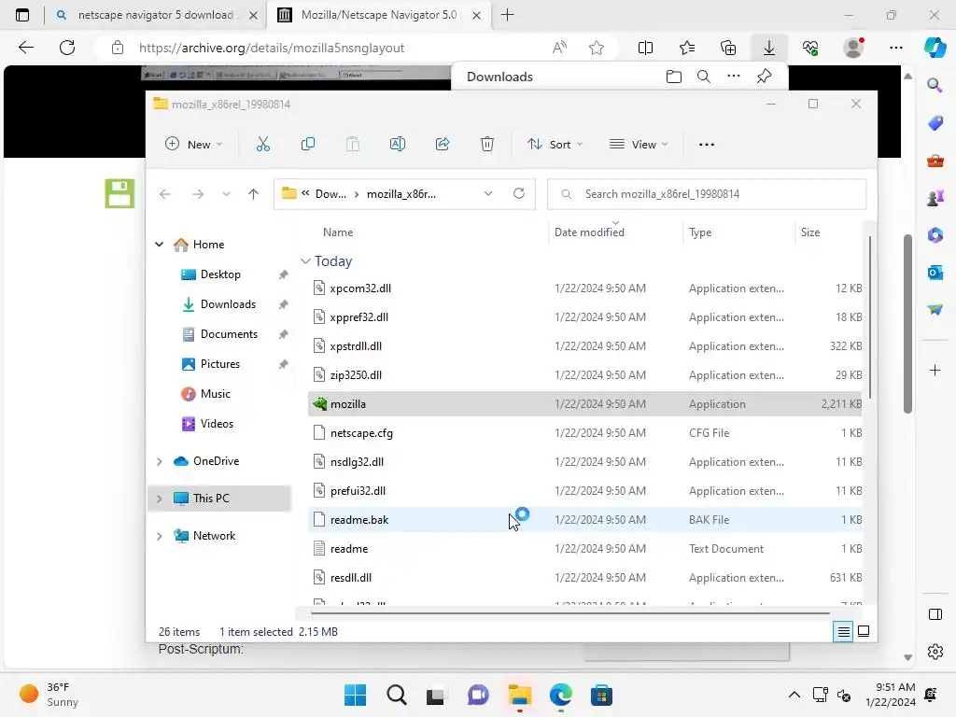The image size is (956, 717).
Task: Open Videos in navigation pane
Action: [217, 424]
